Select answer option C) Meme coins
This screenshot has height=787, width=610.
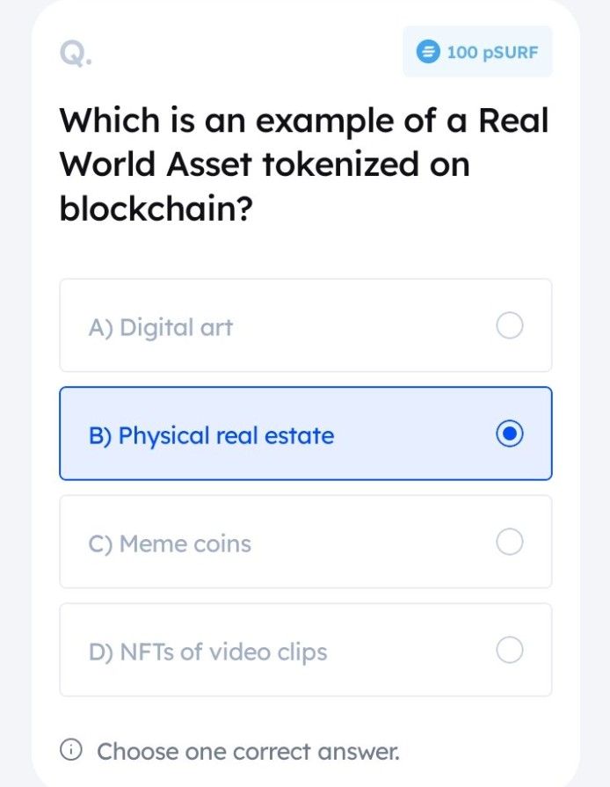(305, 542)
